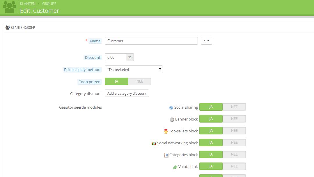Click the Discount percentage input field
314x177 pixels.
click(x=115, y=57)
